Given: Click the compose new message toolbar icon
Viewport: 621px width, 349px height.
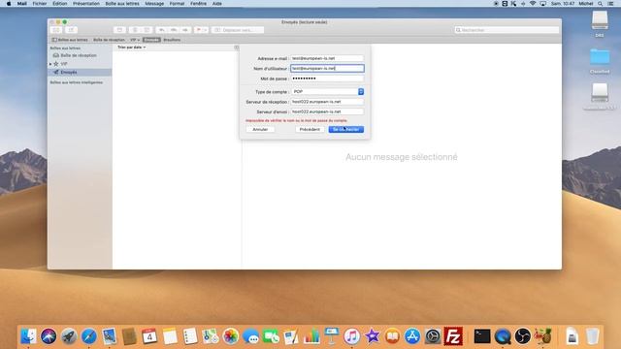Looking at the screenshot, I should pos(71,30).
